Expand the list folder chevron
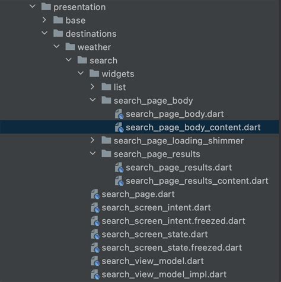The image size is (281, 282). pos(92,86)
